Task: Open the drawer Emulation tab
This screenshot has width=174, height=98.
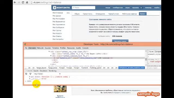Action: click(43, 71)
